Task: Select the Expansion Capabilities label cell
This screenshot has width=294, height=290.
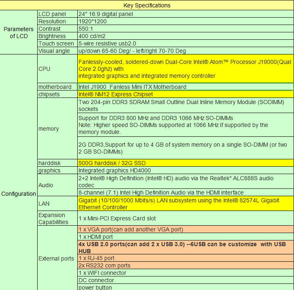Action: pyautogui.click(x=57, y=218)
